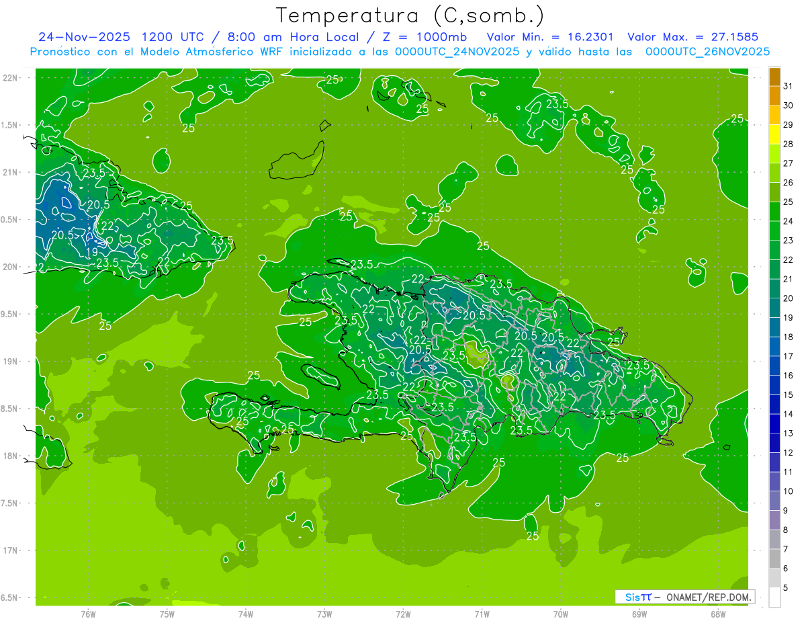Click the '14' value on the color scale
Screen dimensions: 806x623
(789, 415)
